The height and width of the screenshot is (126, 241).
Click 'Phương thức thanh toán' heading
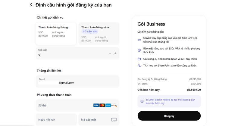(54, 94)
